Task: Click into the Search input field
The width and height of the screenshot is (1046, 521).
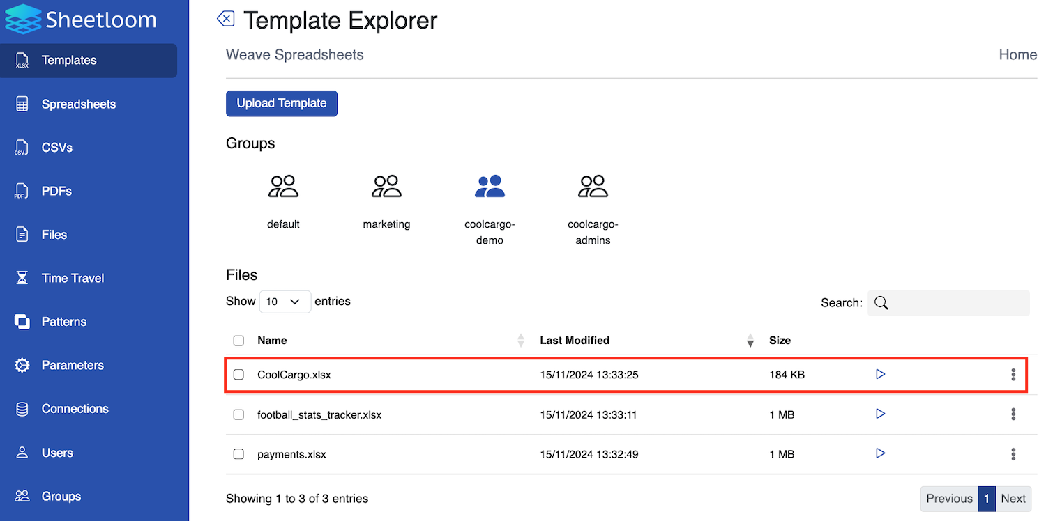Action: tap(957, 303)
